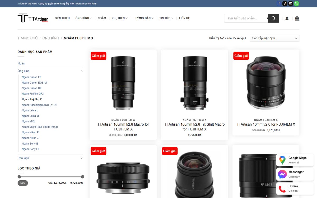Select Ngàm Leica L category
Image resolution: width=317 pixels, height=198 pixels.
click(30, 111)
